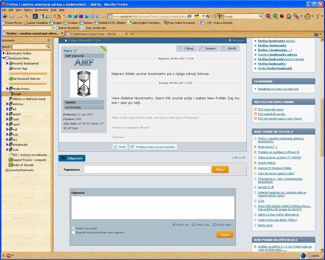325x260 pixels.
Task: Expand antivirus bookmark folder
Action: pos(7,104)
